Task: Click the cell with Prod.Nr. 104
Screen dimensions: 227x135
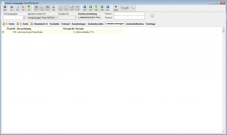Action: (x=10, y=32)
